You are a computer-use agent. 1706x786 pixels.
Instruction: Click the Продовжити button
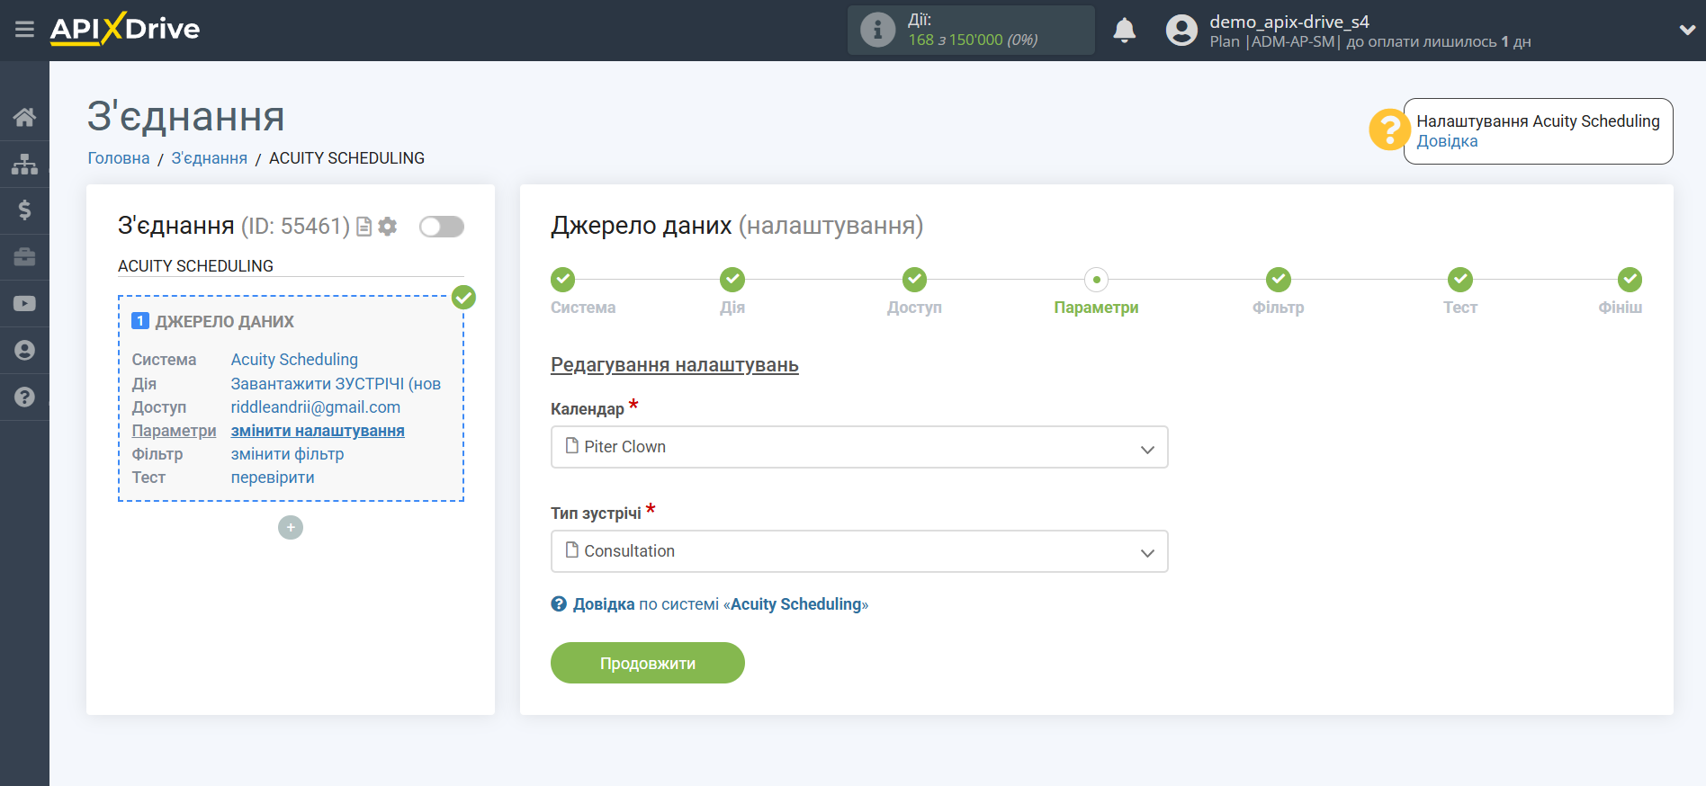(x=648, y=663)
